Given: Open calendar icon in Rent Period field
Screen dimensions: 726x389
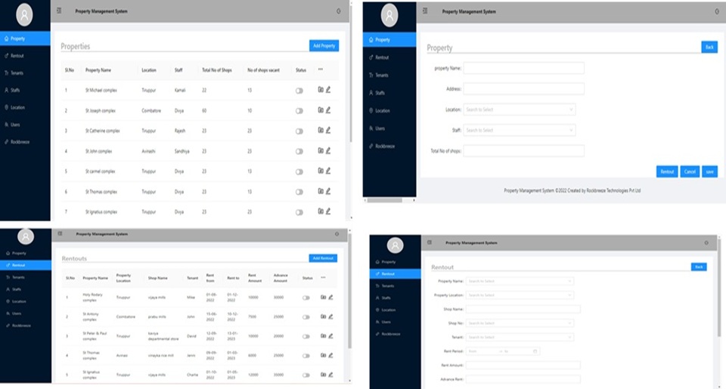Looking at the screenshot, I should (535, 351).
